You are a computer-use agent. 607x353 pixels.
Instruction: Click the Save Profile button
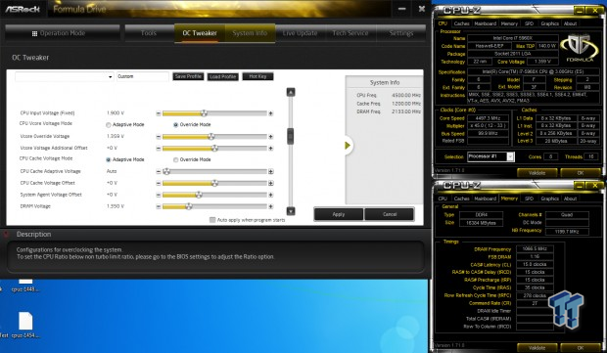coord(188,76)
